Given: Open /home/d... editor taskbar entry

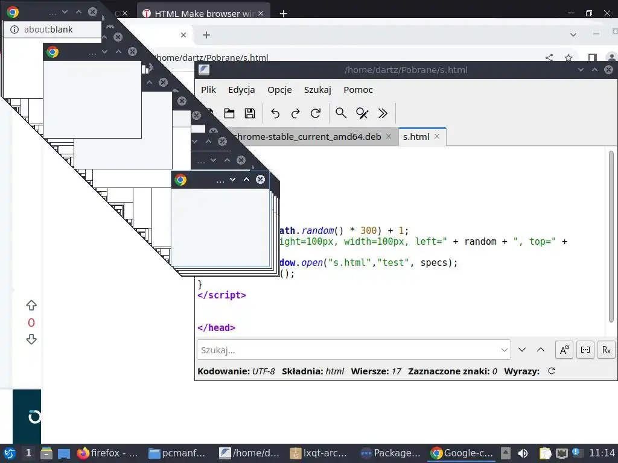Looking at the screenshot, I should click(249, 453).
